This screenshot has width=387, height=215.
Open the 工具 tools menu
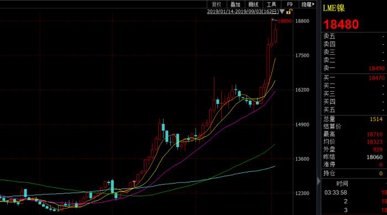pyautogui.click(x=271, y=4)
